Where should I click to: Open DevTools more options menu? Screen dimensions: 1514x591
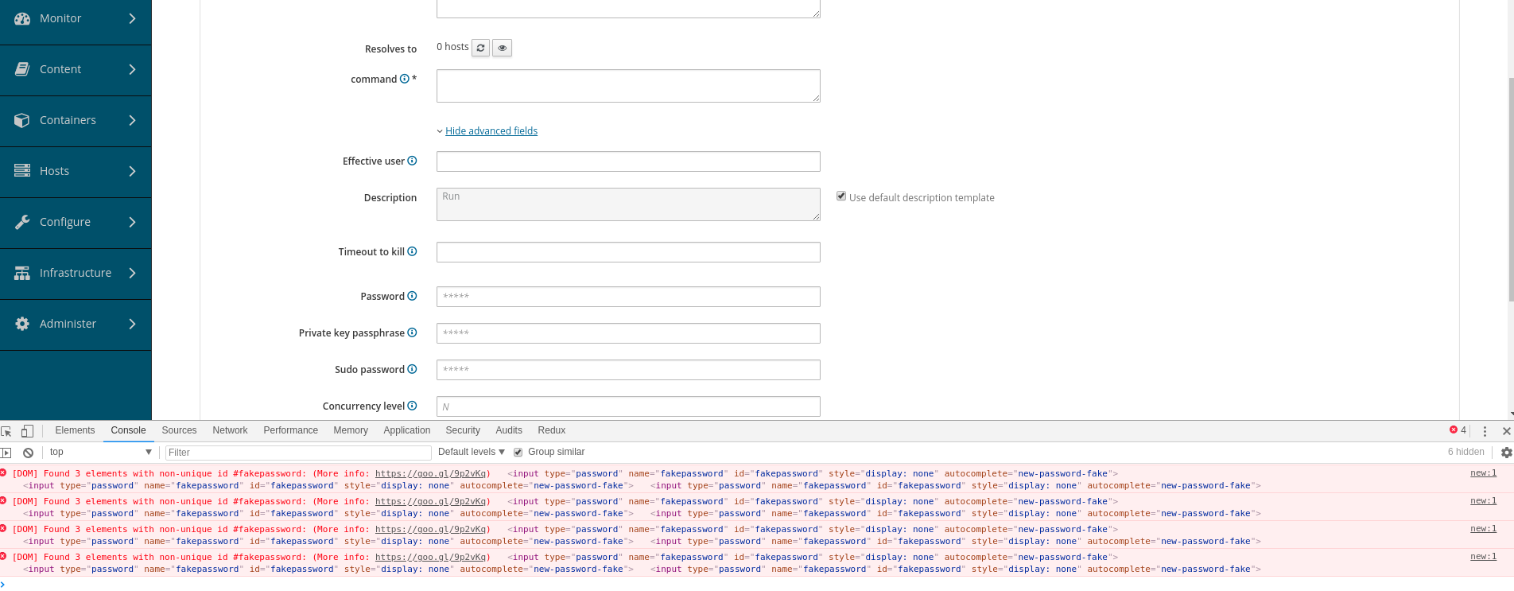[1485, 431]
